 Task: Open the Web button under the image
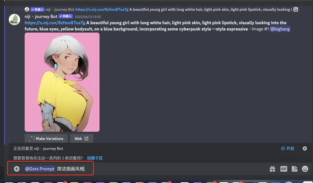tap(81, 139)
